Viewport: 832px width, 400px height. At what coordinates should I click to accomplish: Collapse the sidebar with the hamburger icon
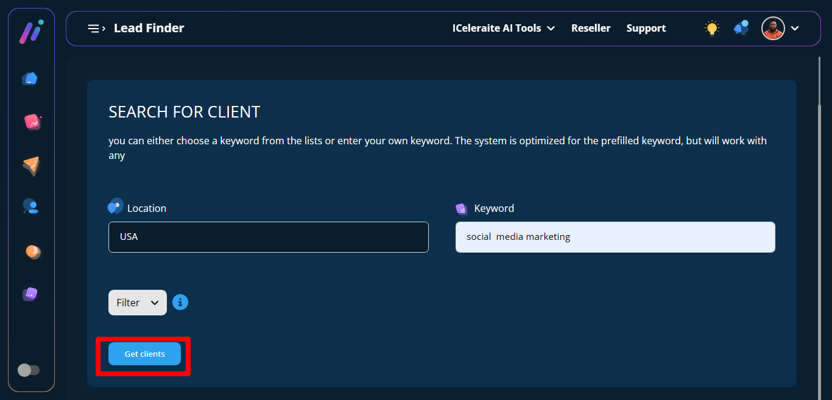coord(96,28)
